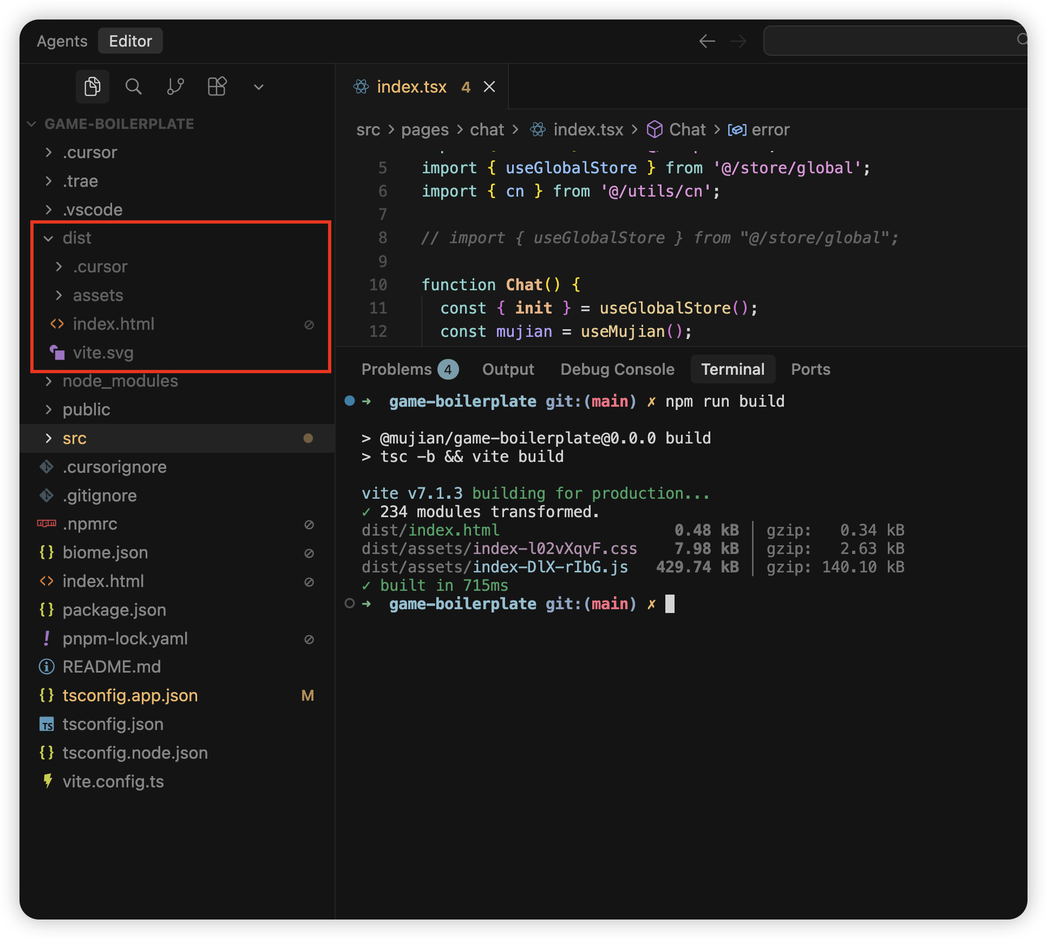
Task: Click the Chat symbol cube icon in breadcrumb
Action: [x=655, y=130]
